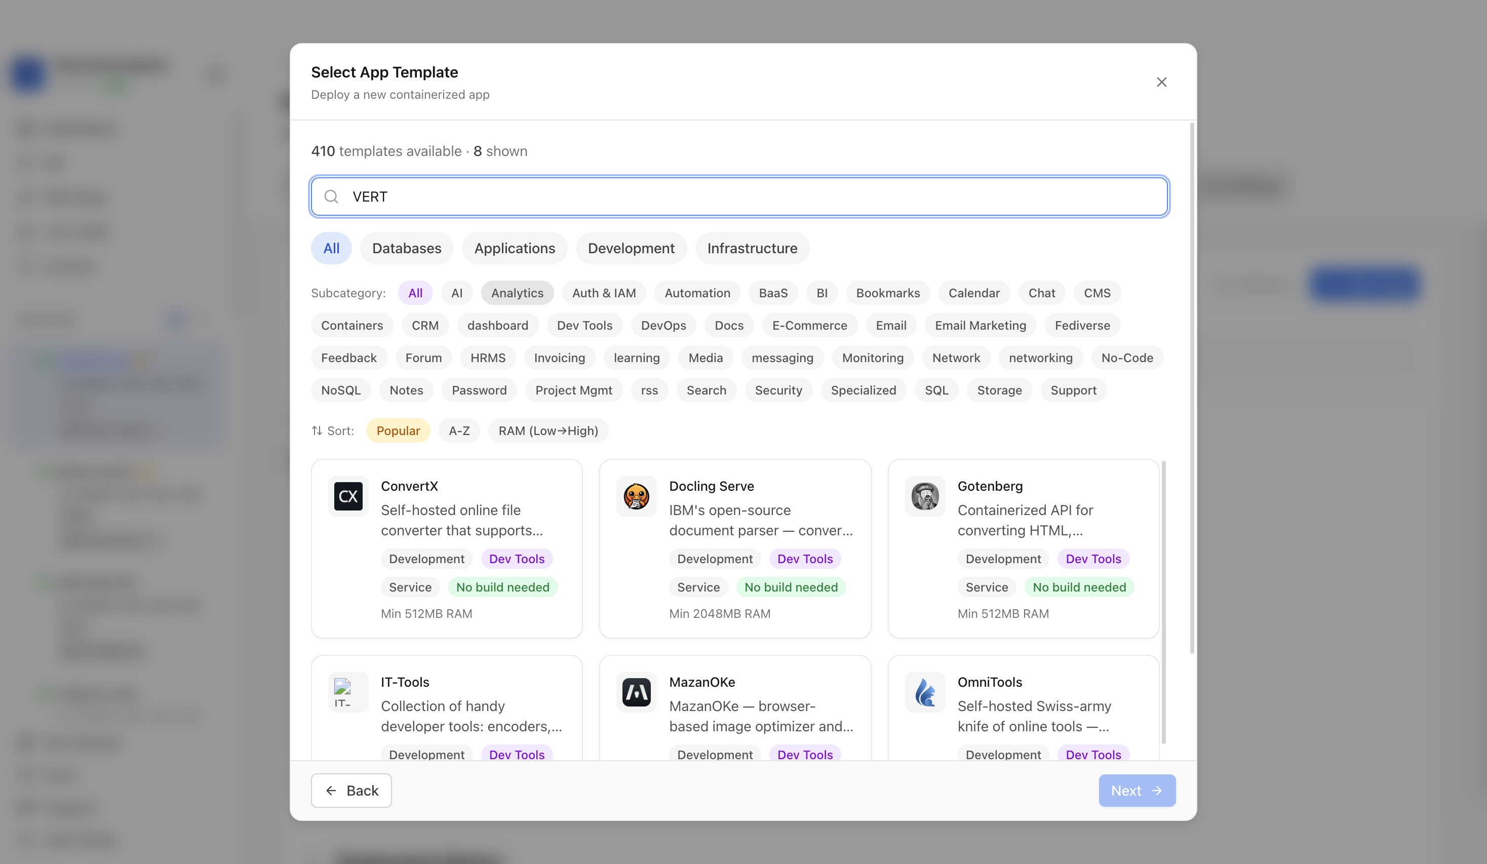Select the OmniTools template title
This screenshot has width=1487, height=864.
click(989, 682)
